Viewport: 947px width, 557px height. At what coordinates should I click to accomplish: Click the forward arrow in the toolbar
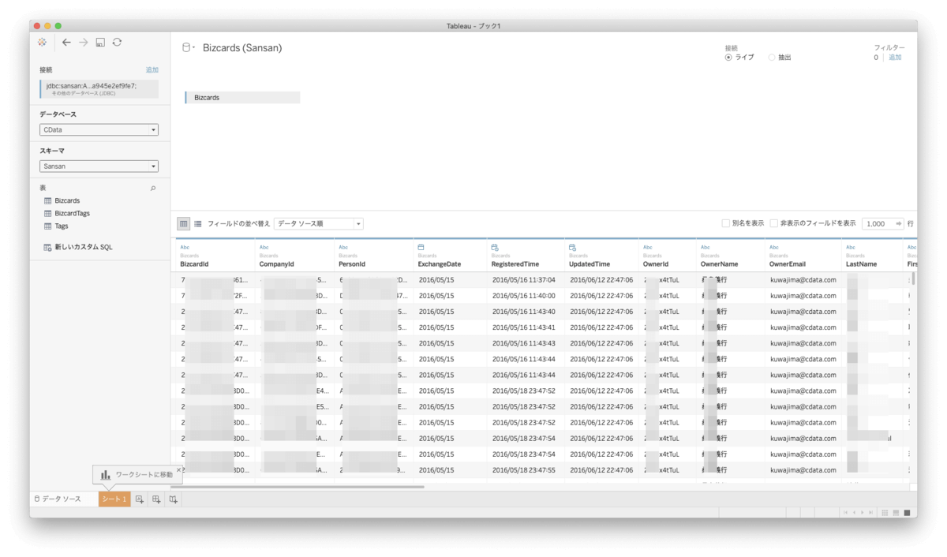(x=83, y=43)
